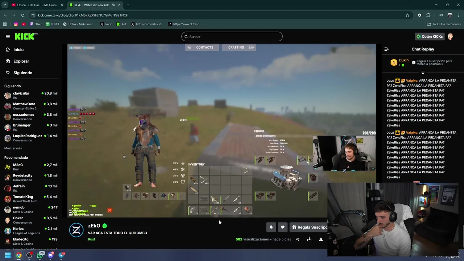Focus the Buscar search field

232,37
